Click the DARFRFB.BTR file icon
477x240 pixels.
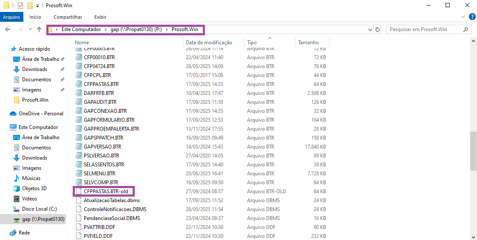(x=79, y=93)
